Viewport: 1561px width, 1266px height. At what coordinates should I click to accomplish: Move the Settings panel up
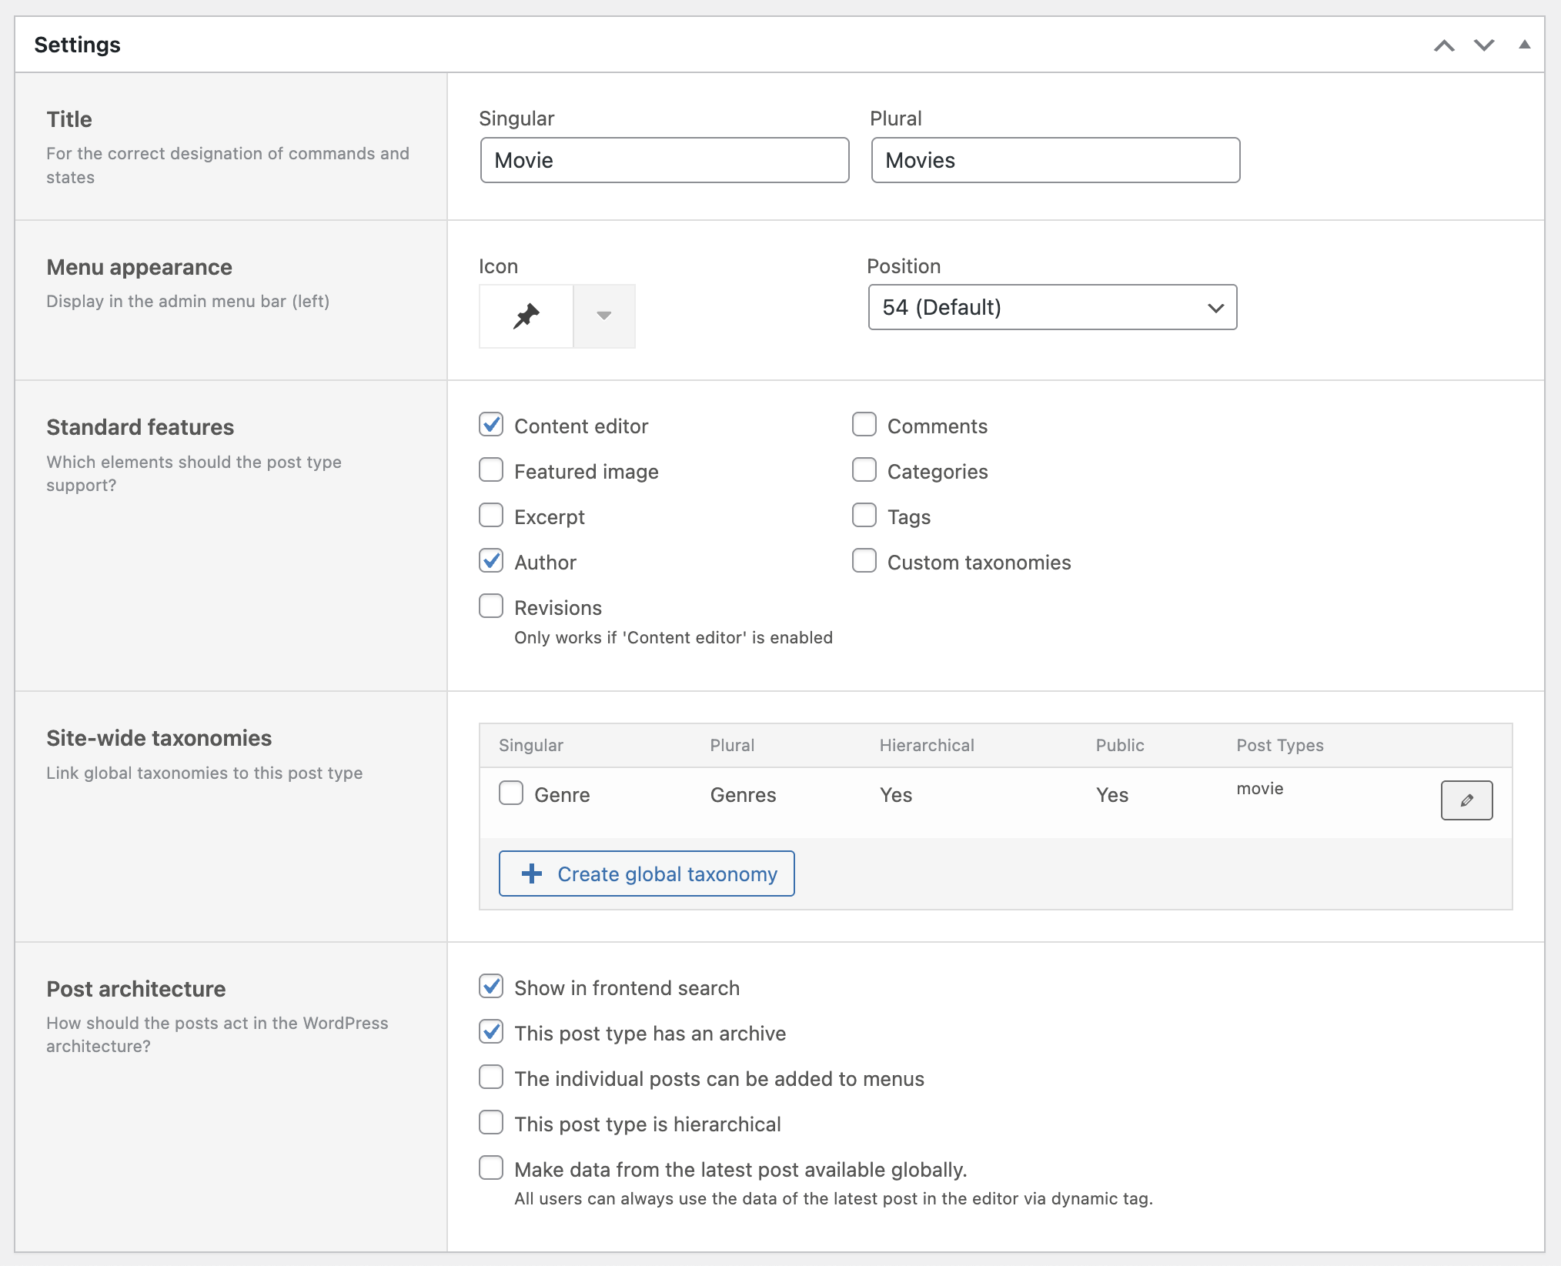pyautogui.click(x=1444, y=45)
